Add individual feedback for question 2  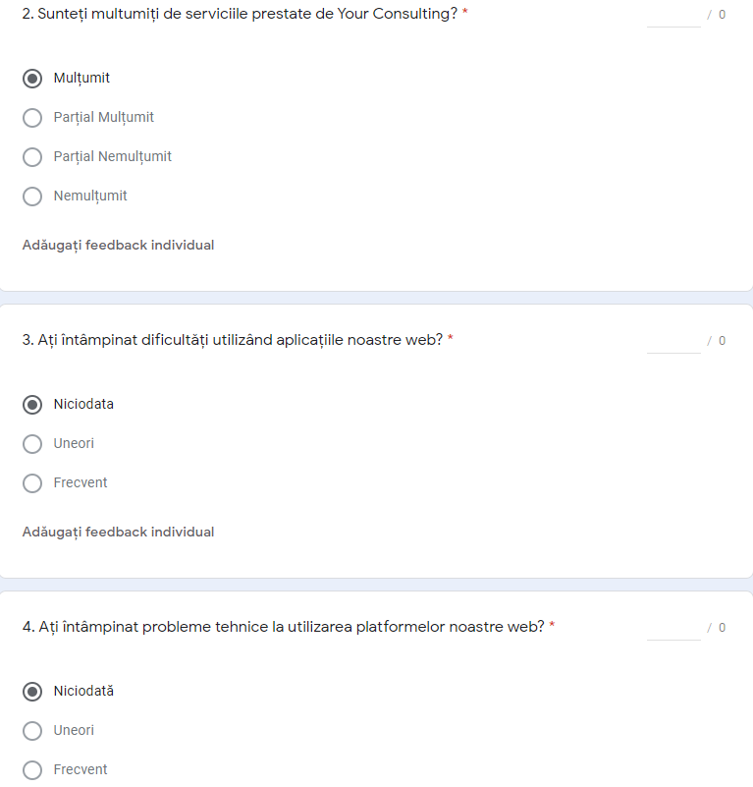click(x=118, y=245)
